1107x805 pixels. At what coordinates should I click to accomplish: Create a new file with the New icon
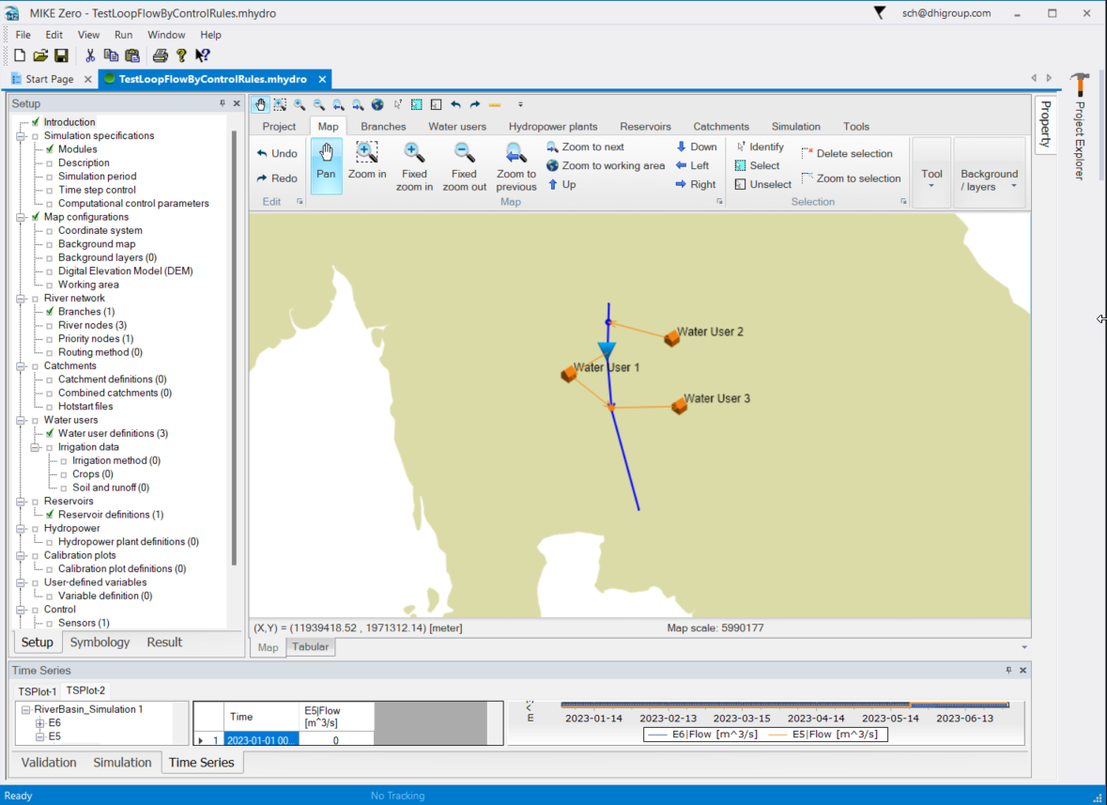[x=20, y=55]
